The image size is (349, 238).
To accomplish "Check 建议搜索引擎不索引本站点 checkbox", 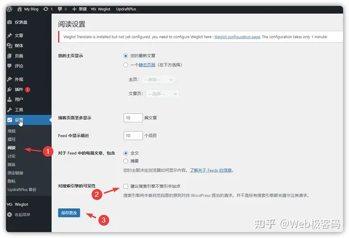I will (126, 186).
